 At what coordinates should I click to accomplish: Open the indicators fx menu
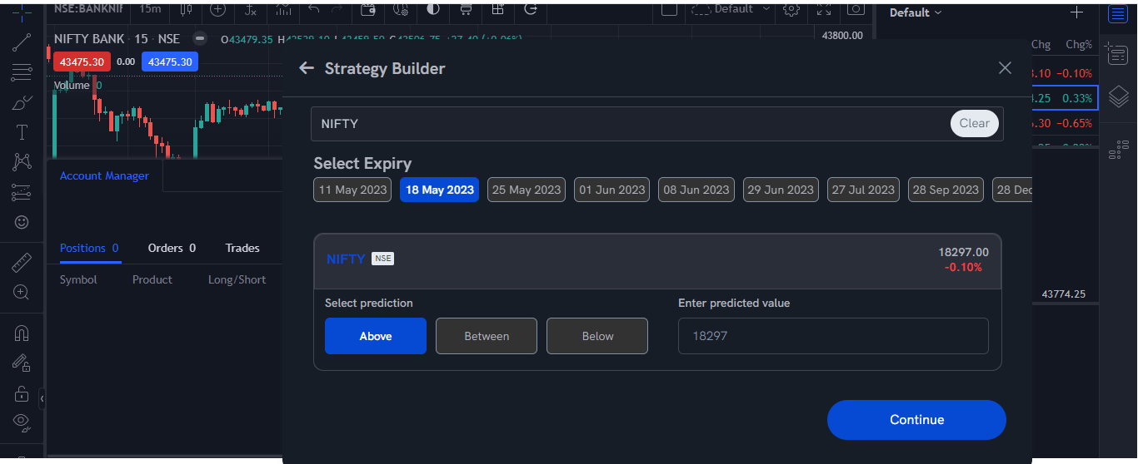tap(250, 10)
